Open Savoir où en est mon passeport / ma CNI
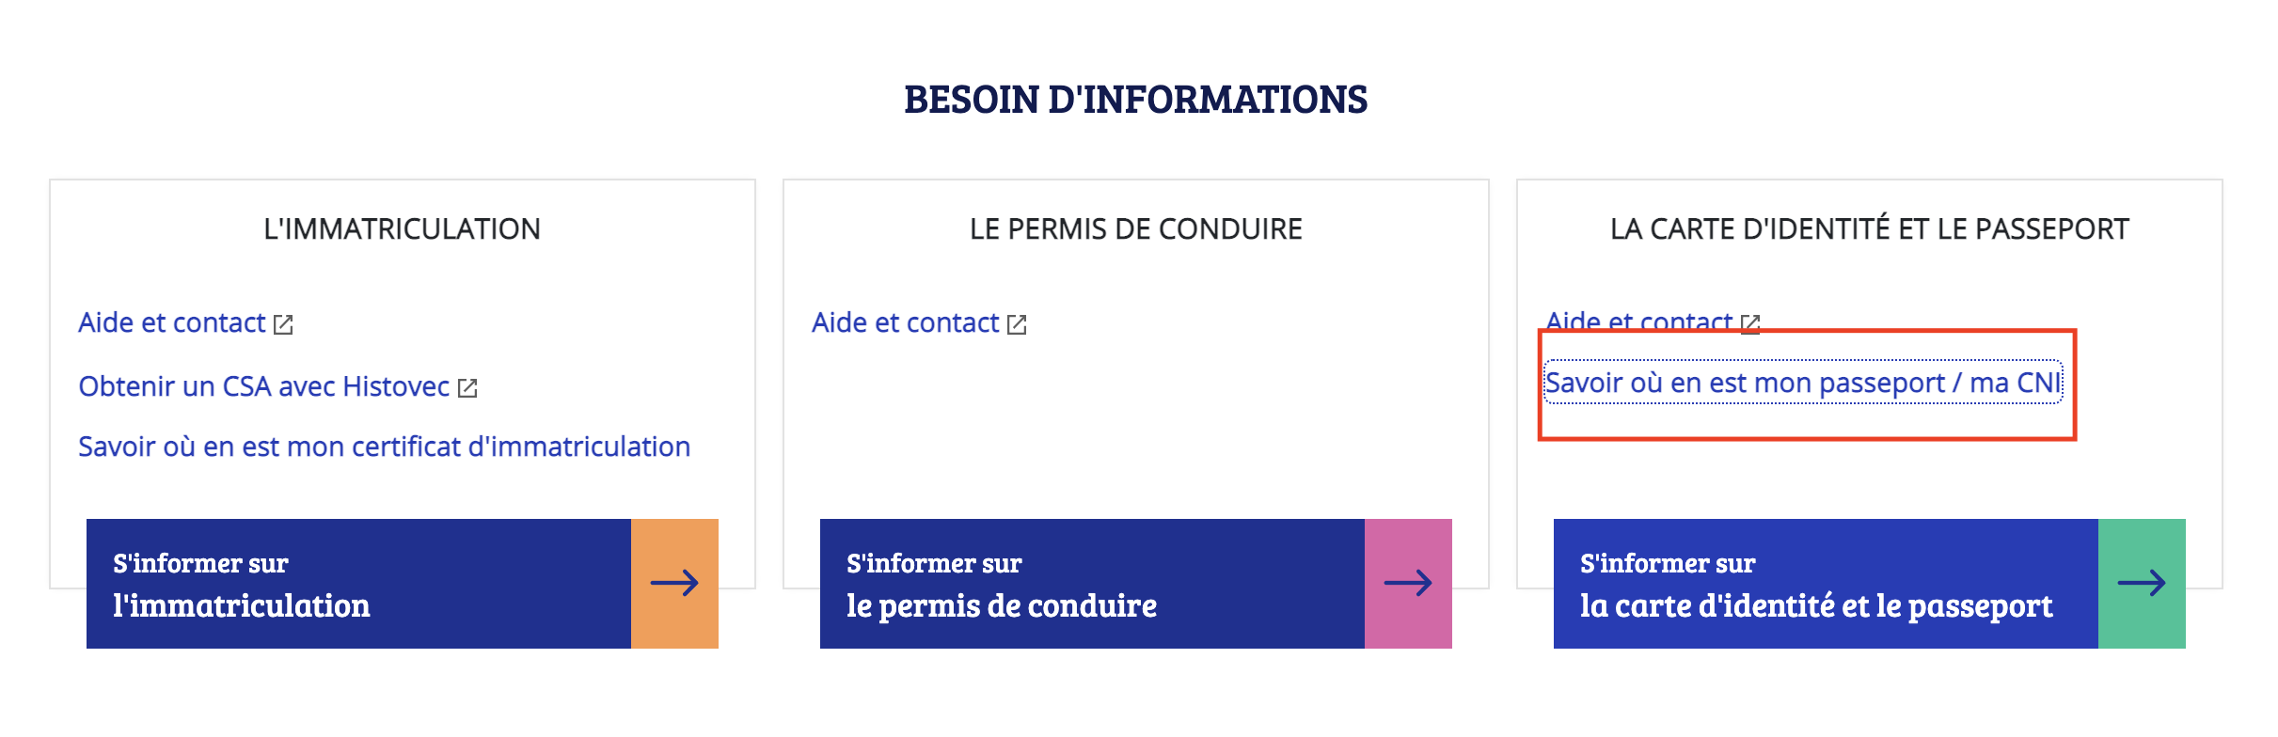 tap(1803, 383)
